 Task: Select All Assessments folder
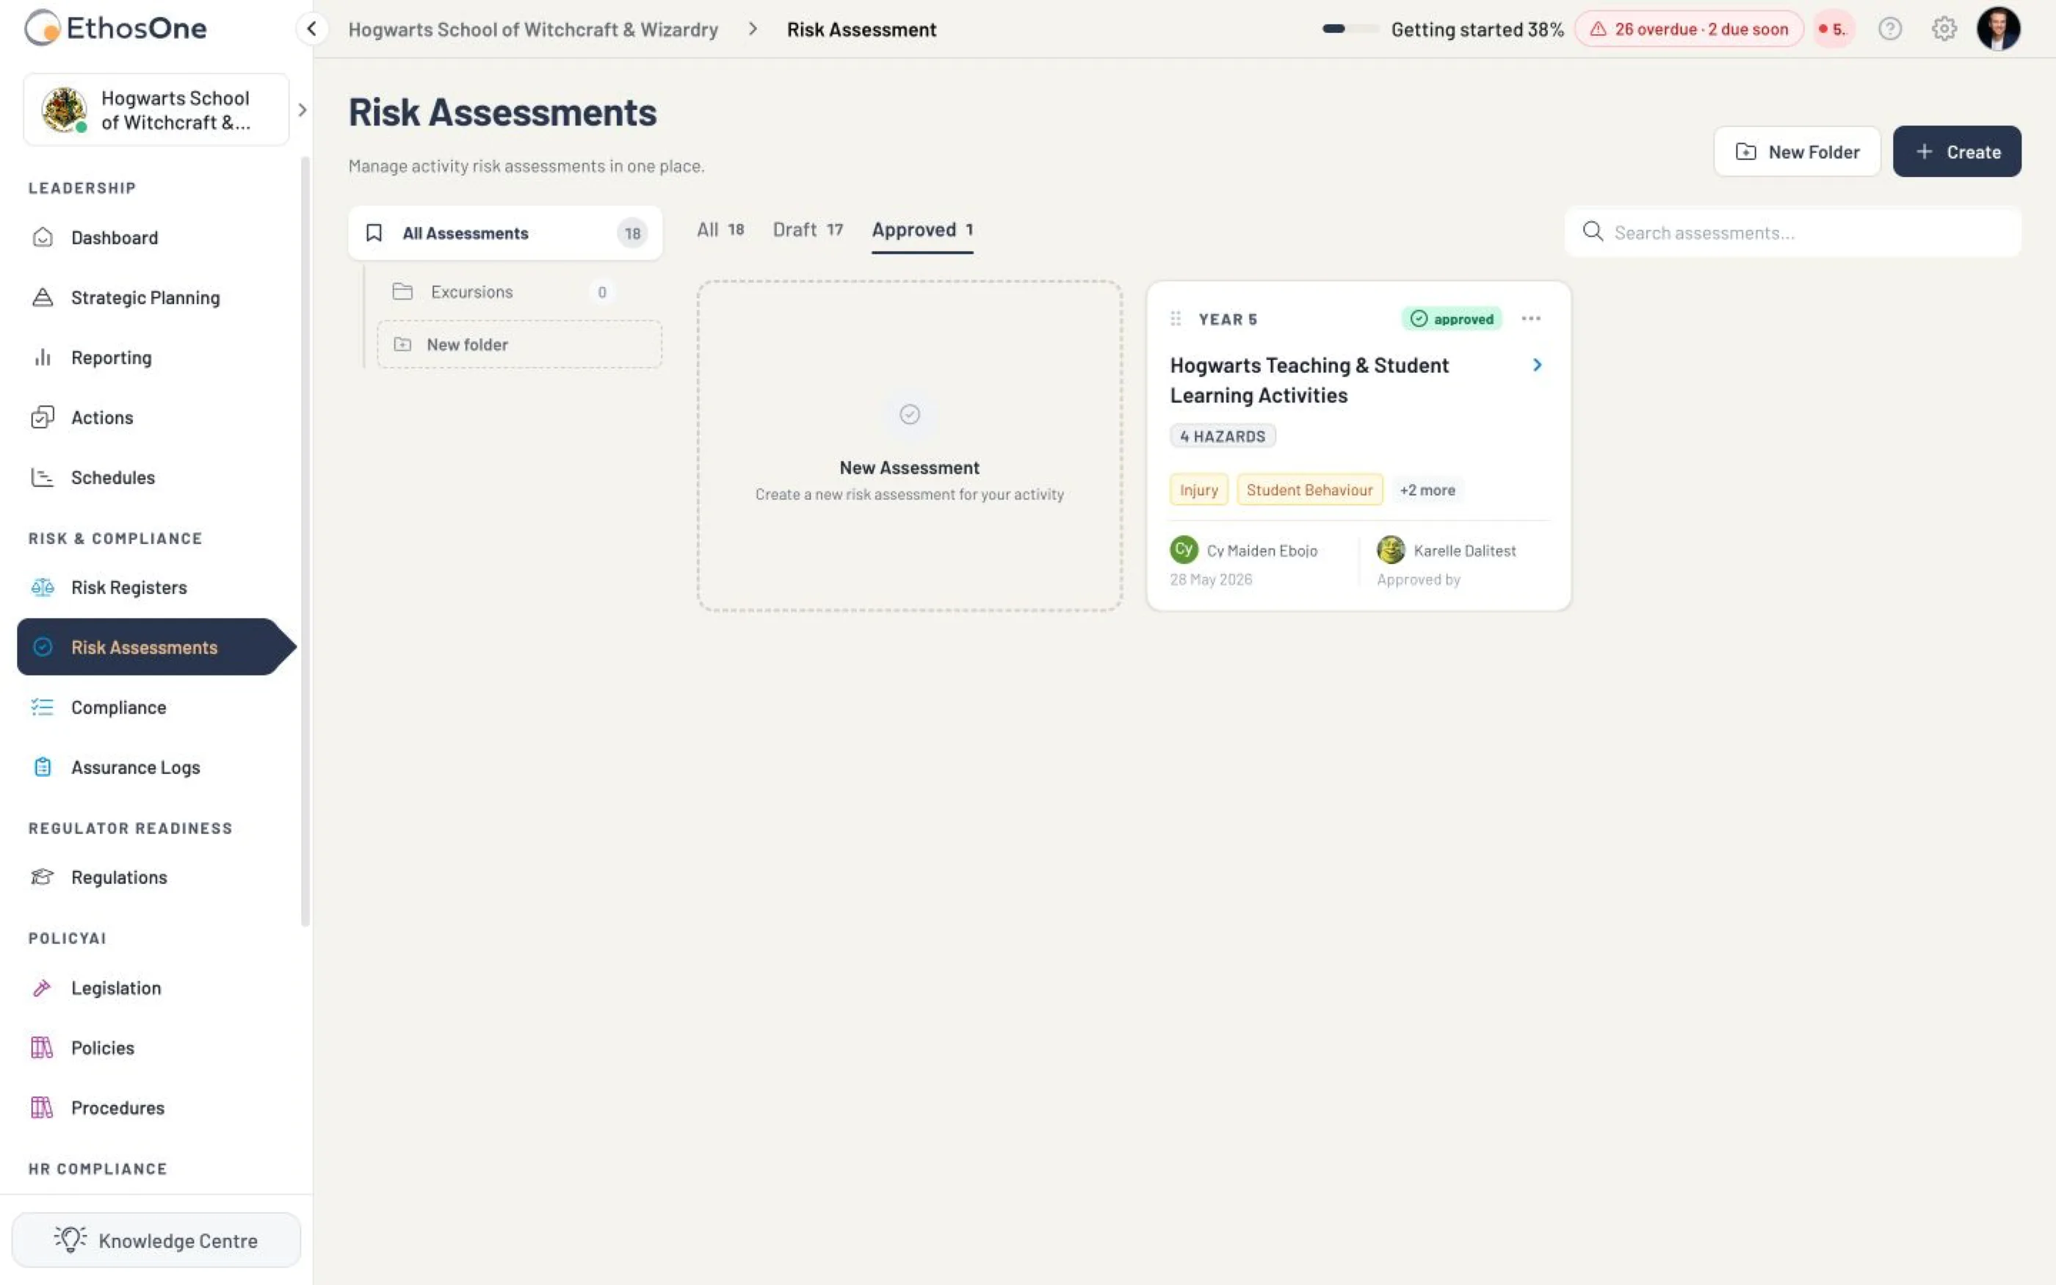tap(504, 233)
